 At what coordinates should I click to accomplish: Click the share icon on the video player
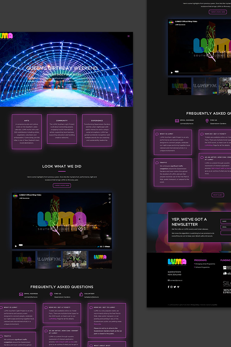pyautogui.click(x=110, y=202)
